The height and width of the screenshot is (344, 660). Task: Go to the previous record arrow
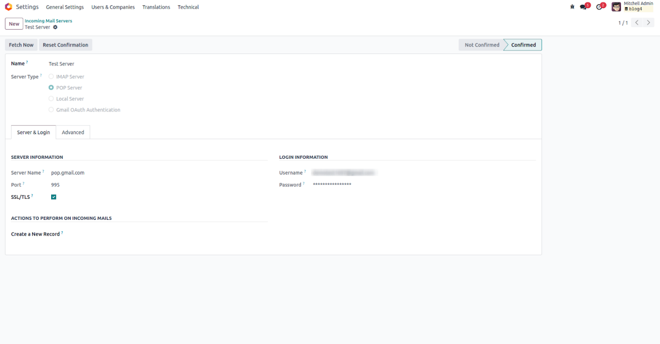click(x=637, y=23)
